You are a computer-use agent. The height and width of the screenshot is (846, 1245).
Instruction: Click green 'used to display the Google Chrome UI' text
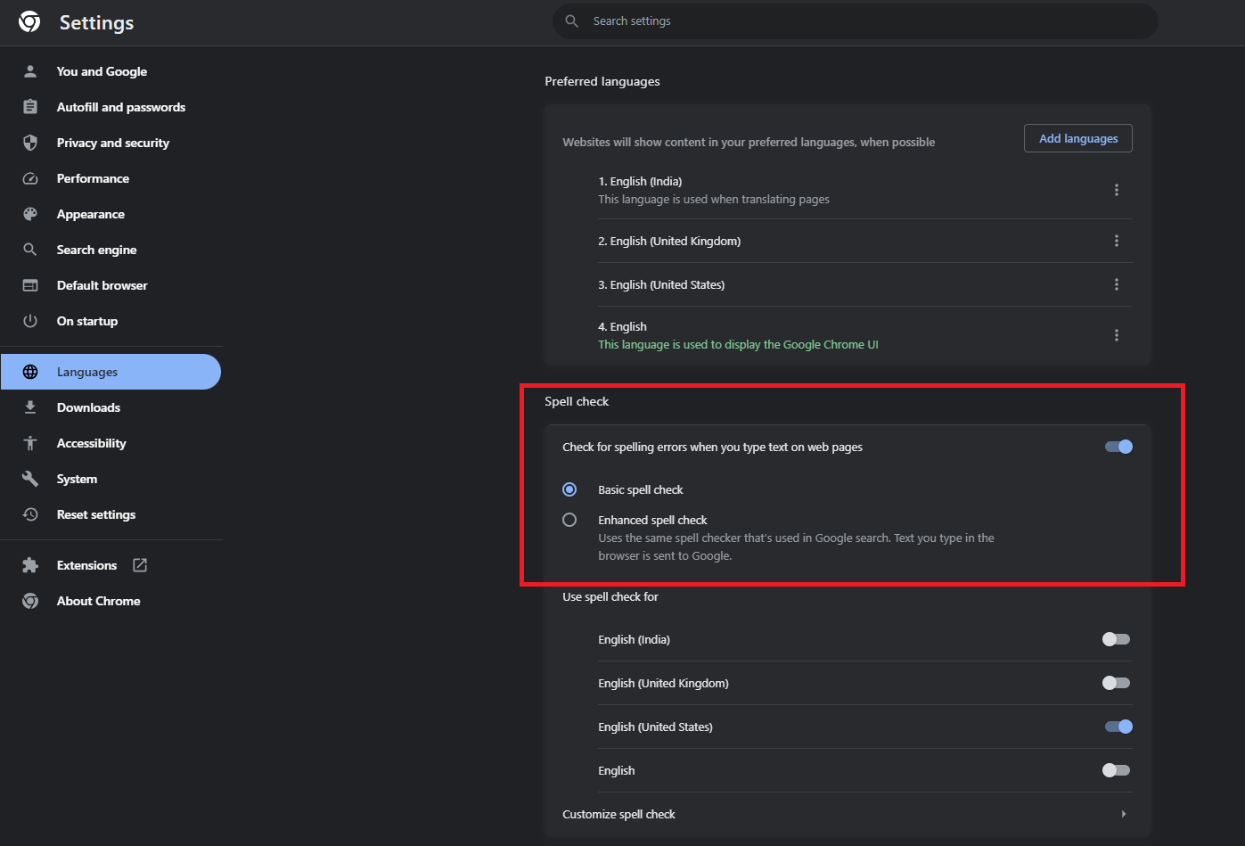[x=738, y=344]
